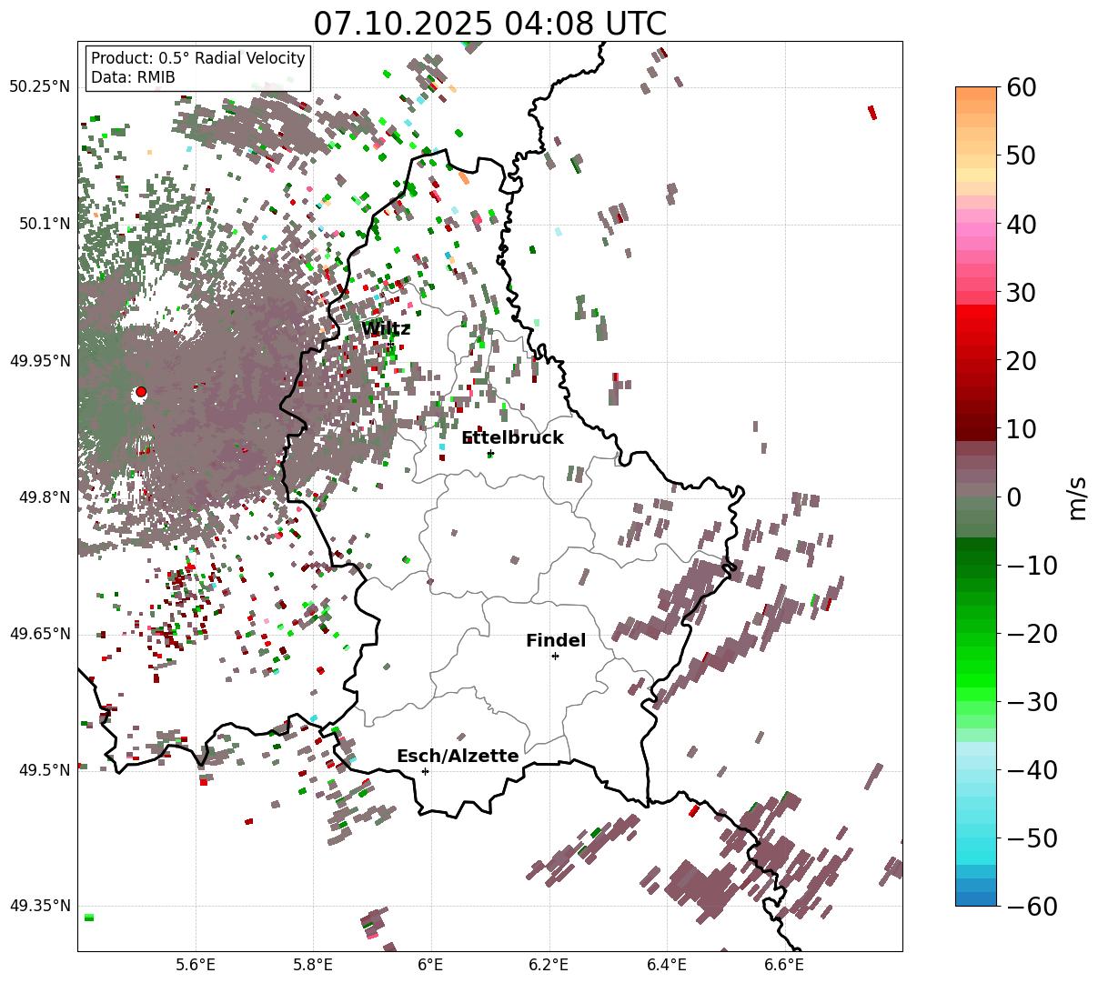Click the Esch/Alzette town label
Screen dimensions: 1098x983
point(458,757)
